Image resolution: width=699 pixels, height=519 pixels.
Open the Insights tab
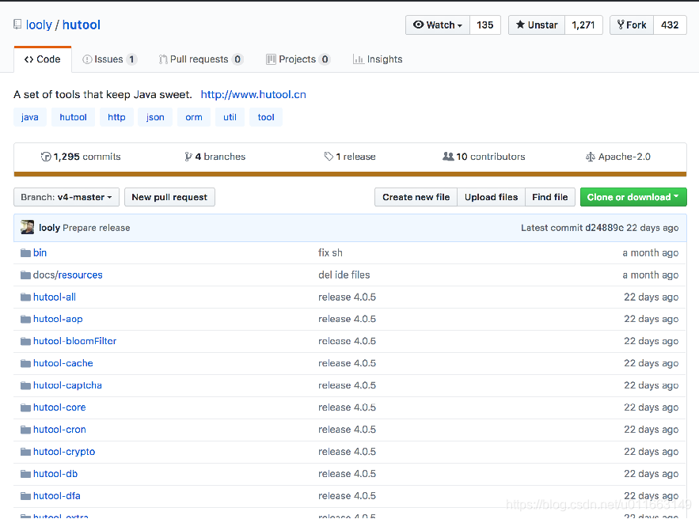click(x=378, y=59)
